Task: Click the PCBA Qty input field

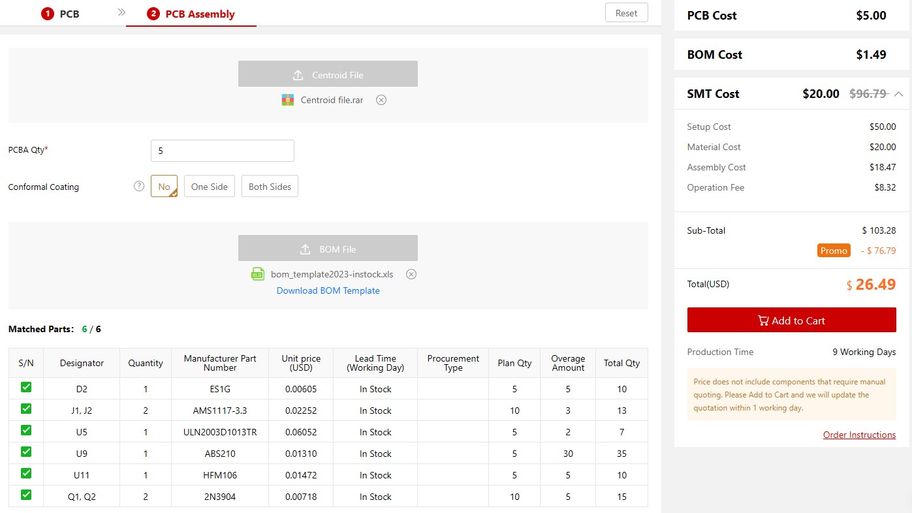Action: click(x=222, y=151)
